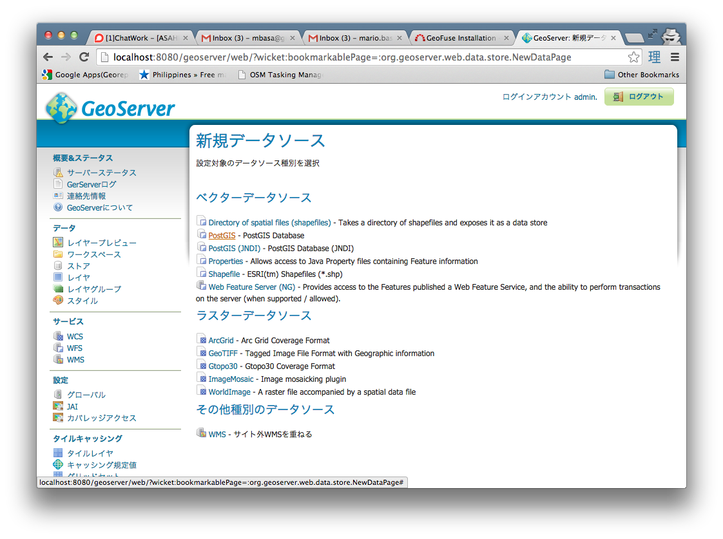The height and width of the screenshot is (539, 723).
Task: Click the ImageMosaic raster store icon
Action: (x=202, y=378)
